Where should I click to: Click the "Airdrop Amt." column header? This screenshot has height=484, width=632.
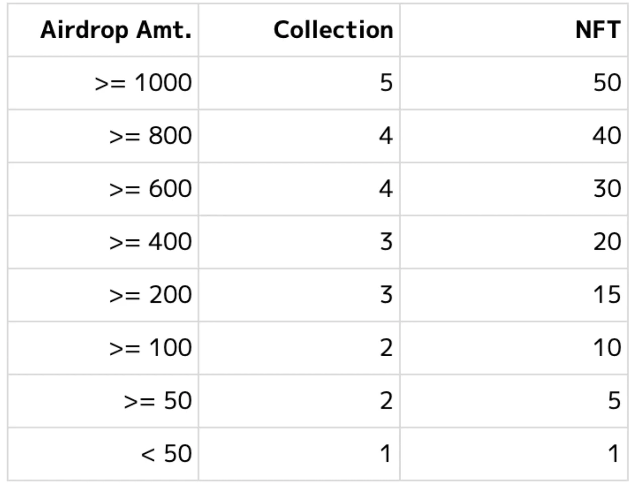116,30
